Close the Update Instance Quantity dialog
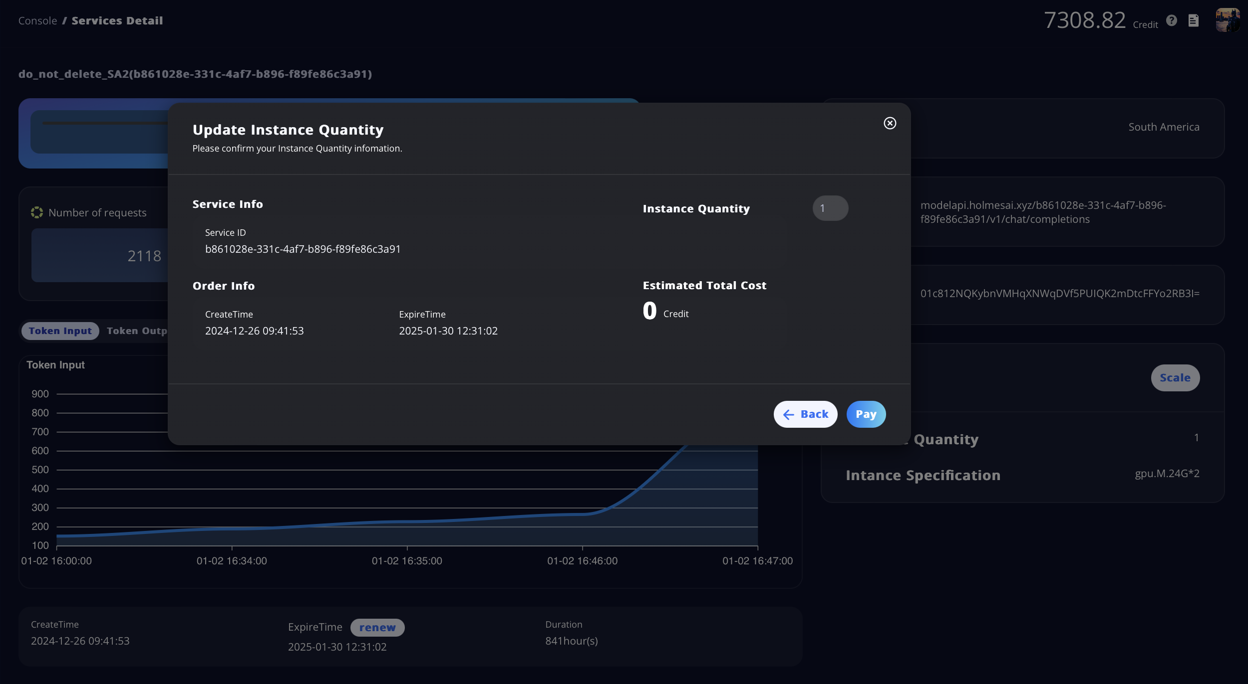 point(890,123)
